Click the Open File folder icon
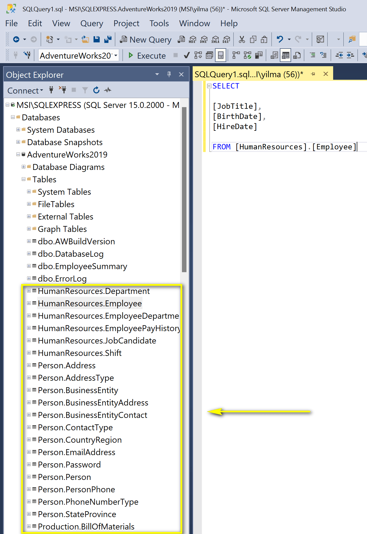367x534 pixels. point(85,39)
